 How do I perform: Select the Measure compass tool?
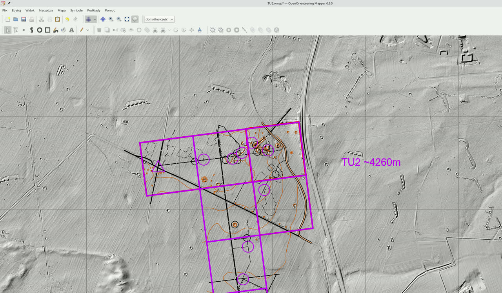199,30
